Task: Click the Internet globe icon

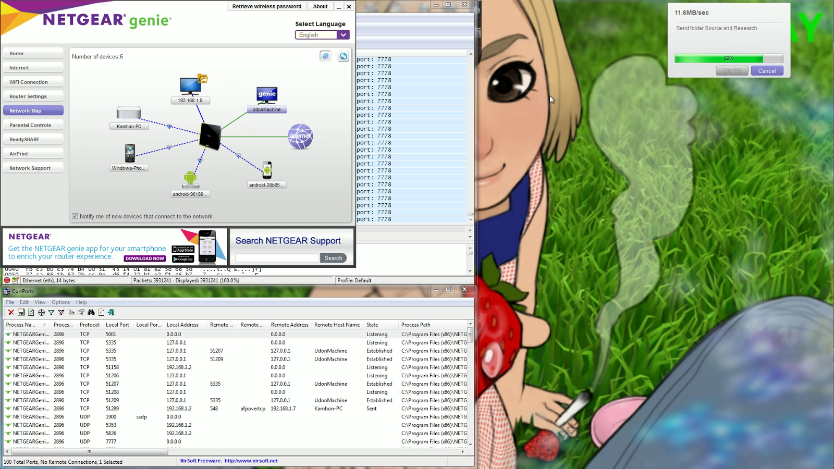Action: click(x=301, y=137)
